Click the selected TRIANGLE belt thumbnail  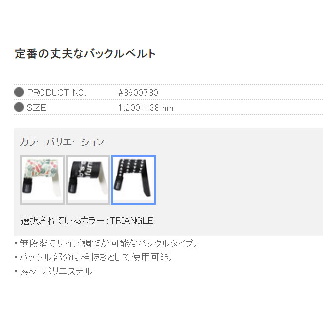point(133,180)
